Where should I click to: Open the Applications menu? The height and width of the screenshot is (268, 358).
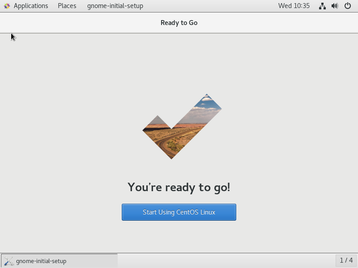[26, 6]
